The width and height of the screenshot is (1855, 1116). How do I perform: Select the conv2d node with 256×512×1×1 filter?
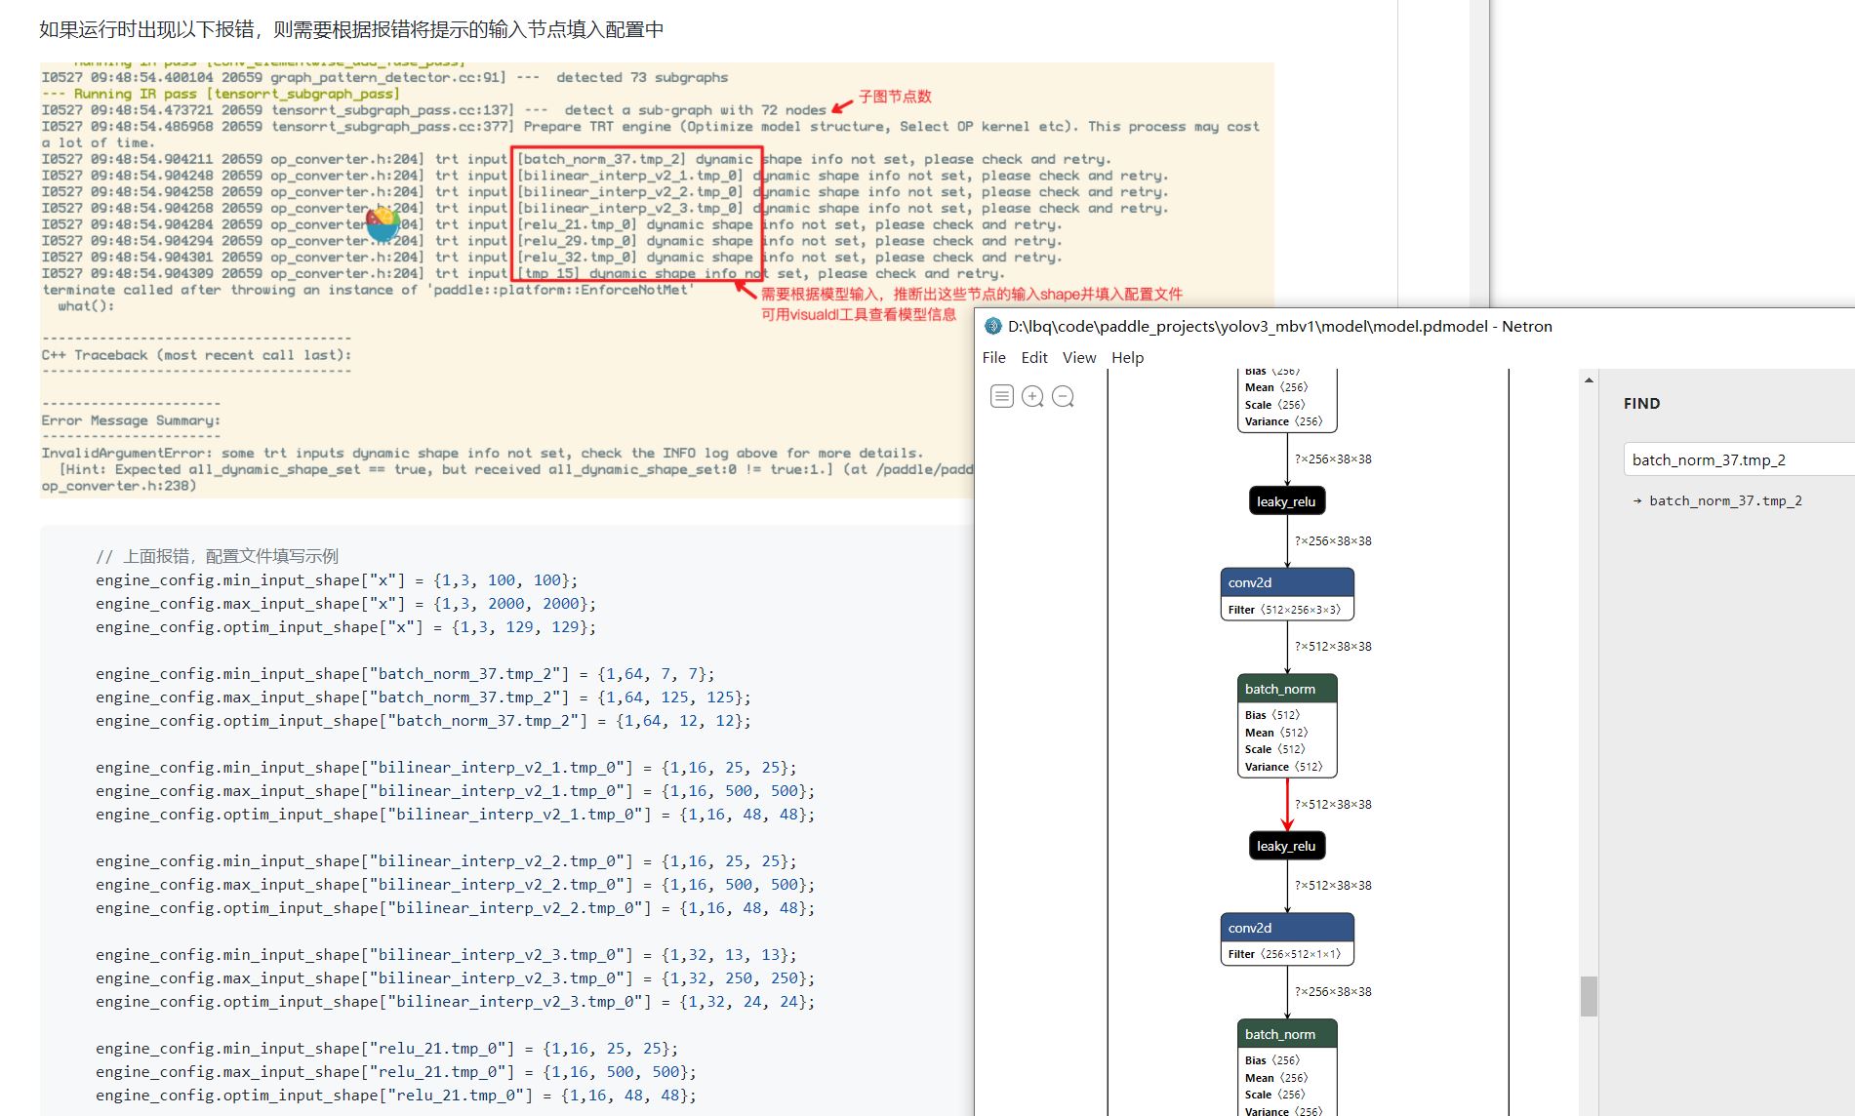click(1286, 927)
